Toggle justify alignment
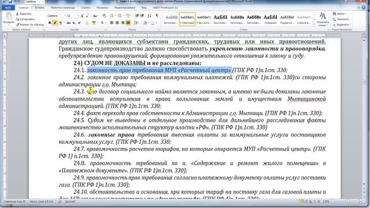 point(128,23)
